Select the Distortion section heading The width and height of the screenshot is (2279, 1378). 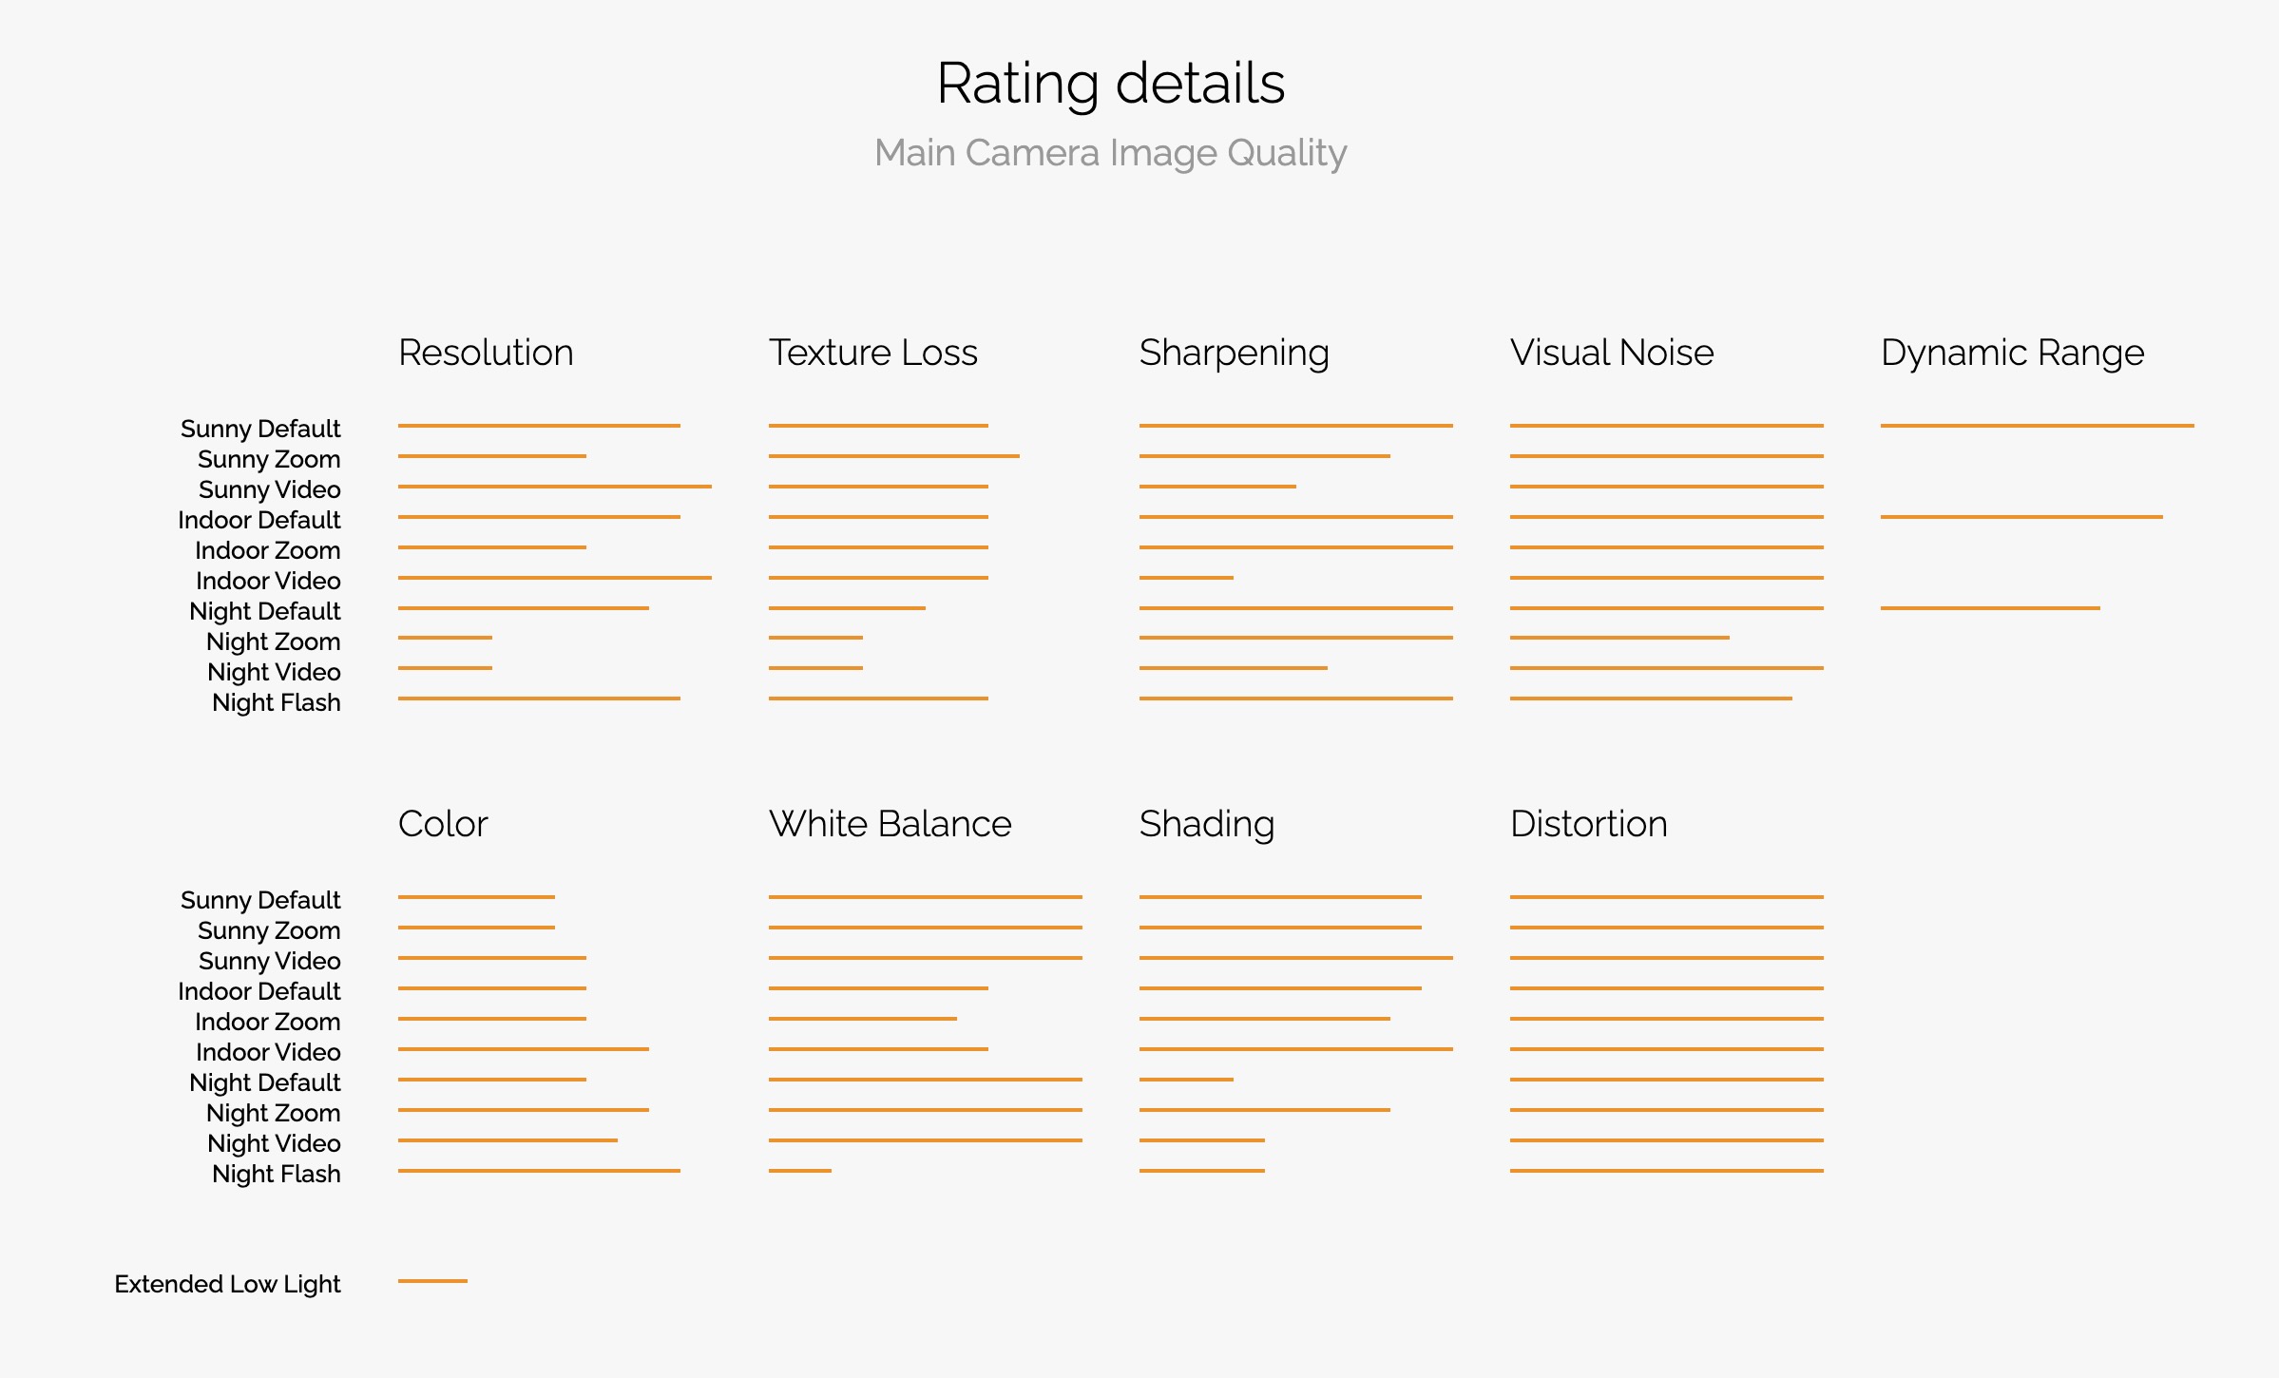[x=1588, y=824]
